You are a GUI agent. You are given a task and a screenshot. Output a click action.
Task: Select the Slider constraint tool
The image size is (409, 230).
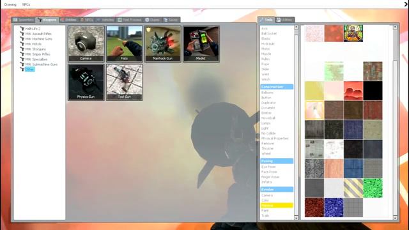click(265, 69)
